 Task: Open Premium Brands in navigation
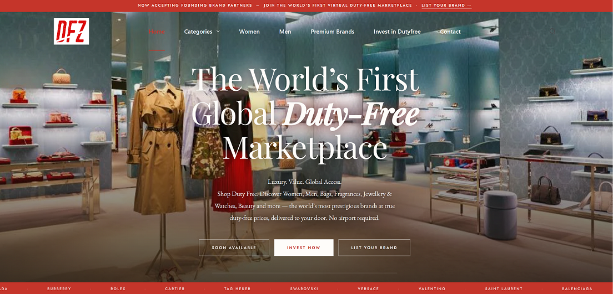(x=332, y=32)
